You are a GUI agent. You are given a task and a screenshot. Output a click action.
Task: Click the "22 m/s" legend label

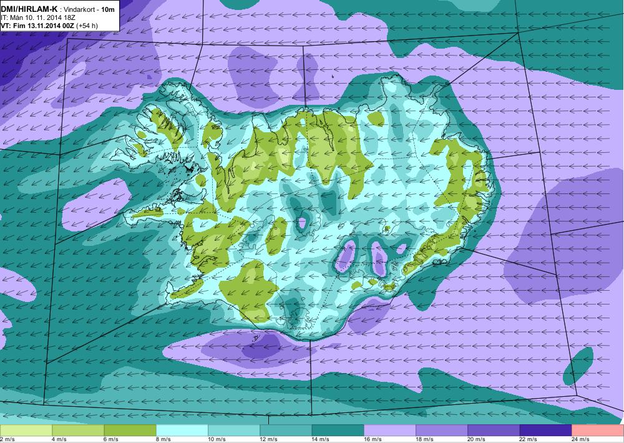pos(529,439)
